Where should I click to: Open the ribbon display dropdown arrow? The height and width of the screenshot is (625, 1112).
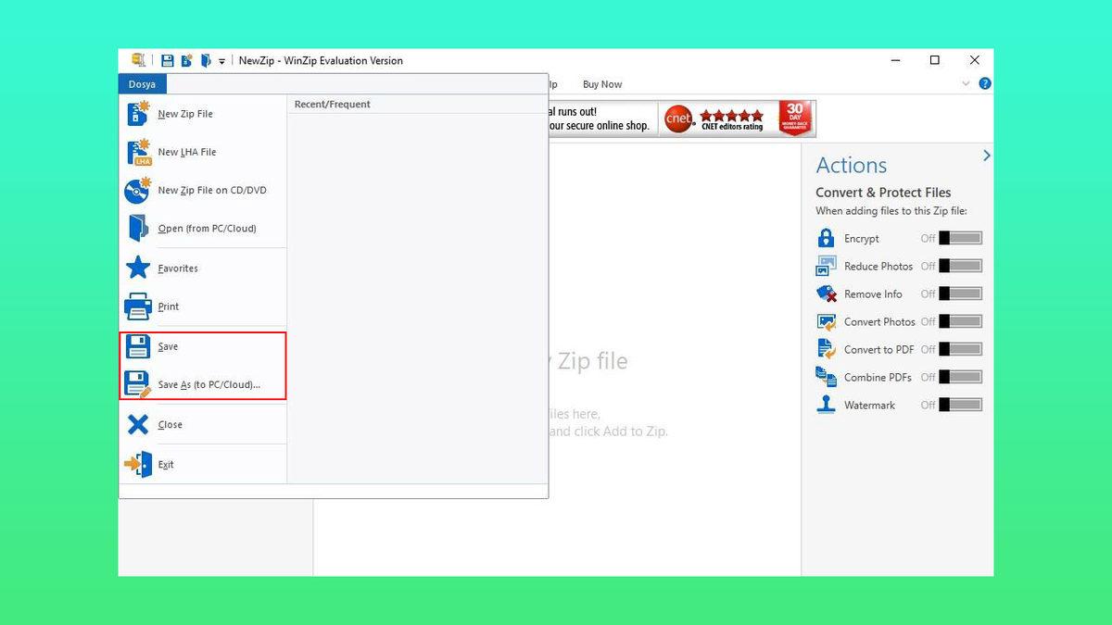pos(967,83)
